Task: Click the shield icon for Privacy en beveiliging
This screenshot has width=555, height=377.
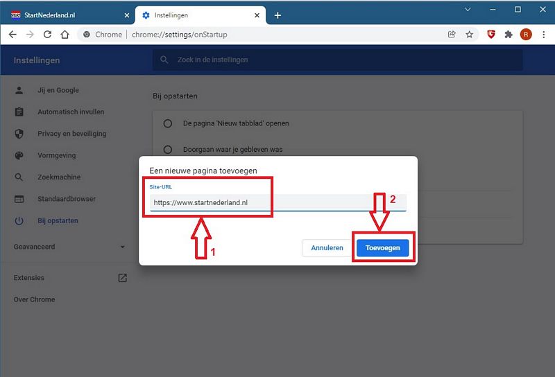Action: (x=19, y=134)
